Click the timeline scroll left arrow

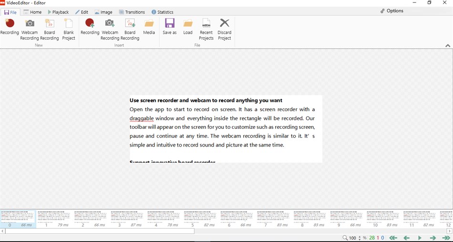coord(2,231)
